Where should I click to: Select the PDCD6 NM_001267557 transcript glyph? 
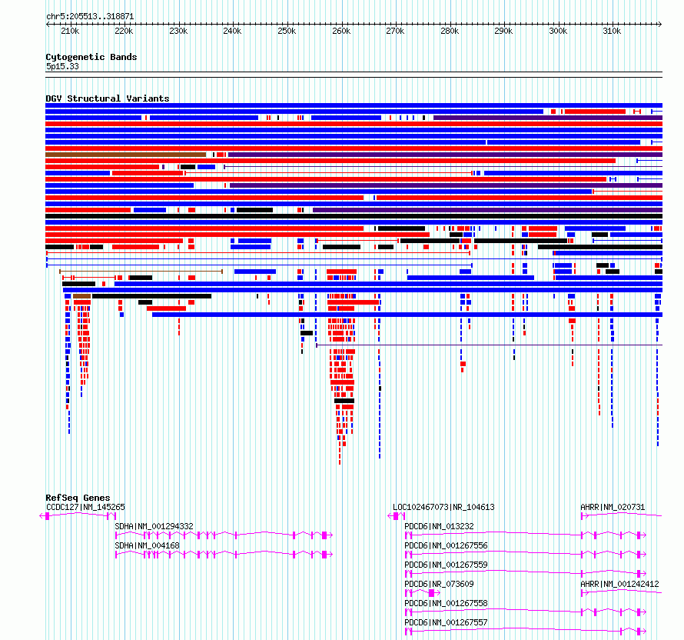click(x=526, y=632)
